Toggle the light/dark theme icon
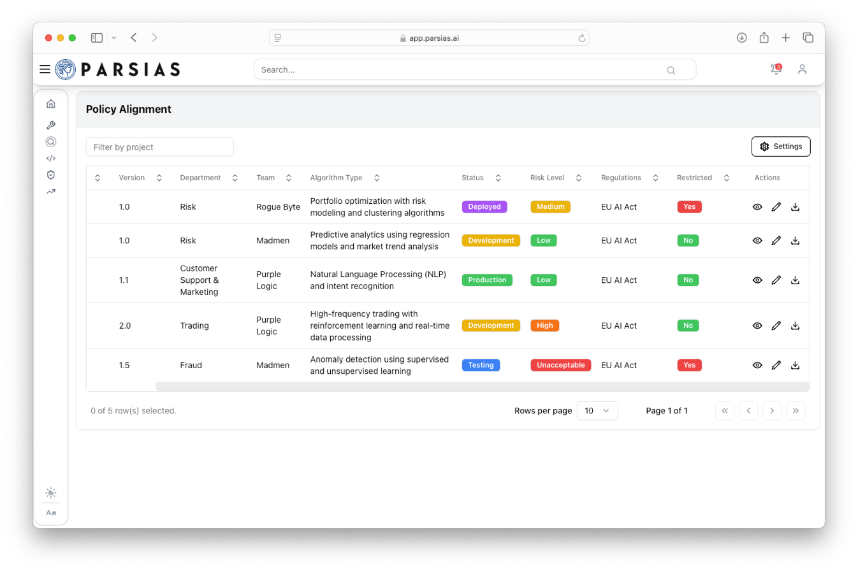The image size is (858, 572). point(51,493)
